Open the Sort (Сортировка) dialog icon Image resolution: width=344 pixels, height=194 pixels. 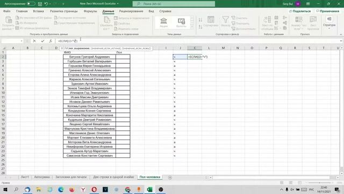click(x=211, y=22)
